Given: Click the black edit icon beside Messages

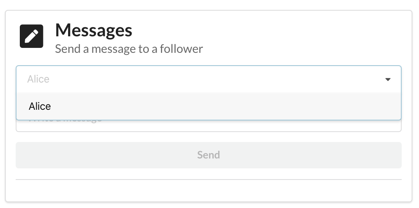Looking at the screenshot, I should 31,36.
